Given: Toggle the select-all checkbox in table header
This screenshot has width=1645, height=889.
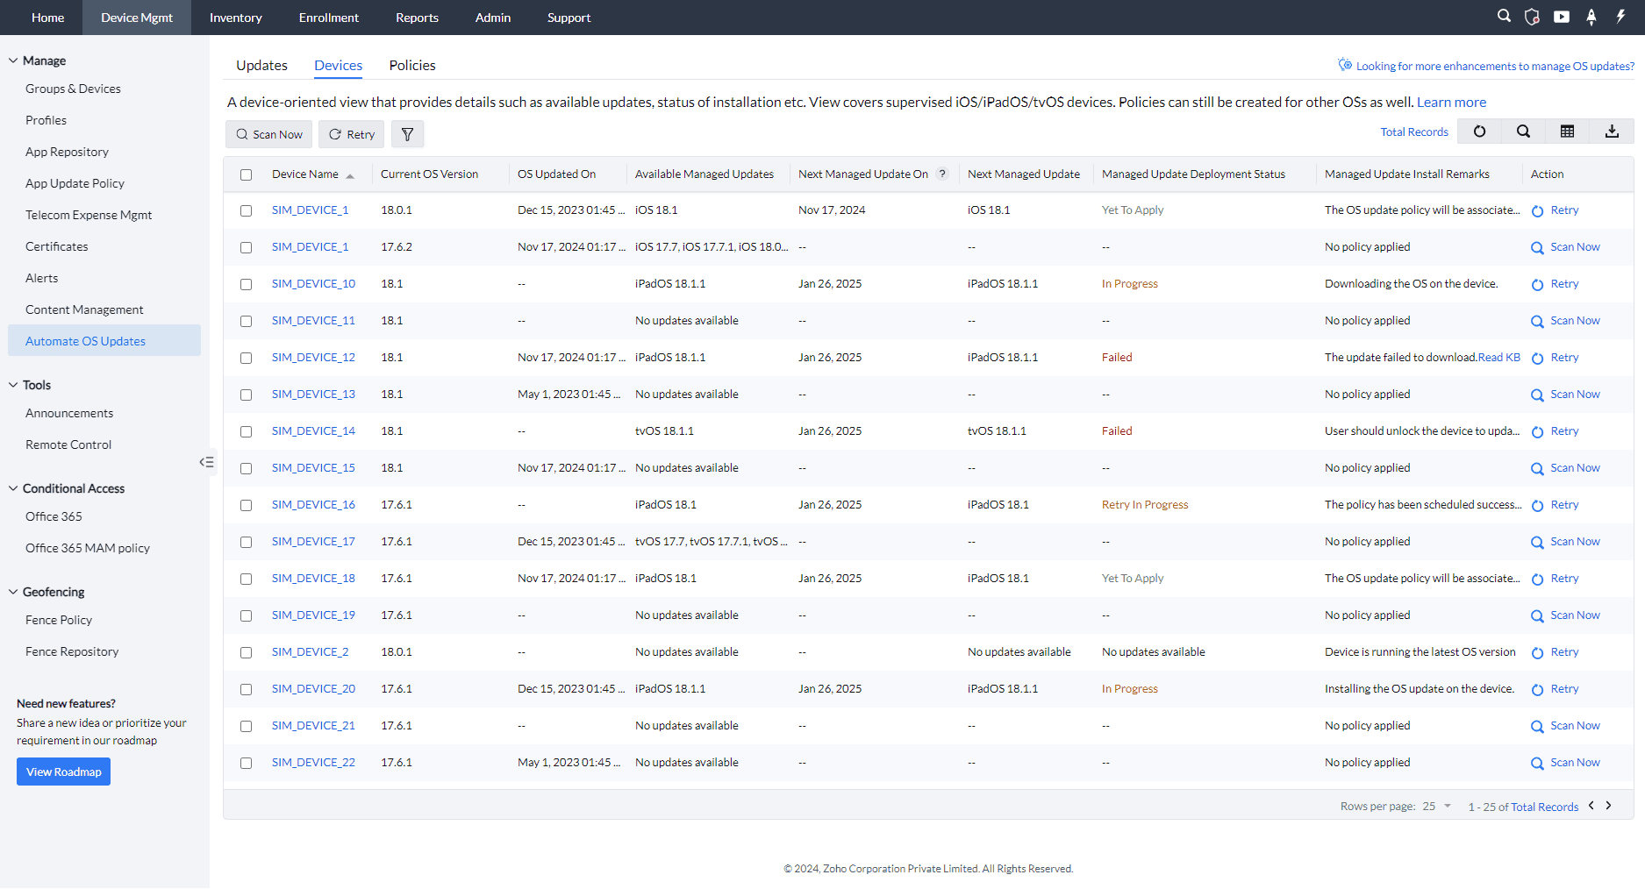Looking at the screenshot, I should [246, 174].
